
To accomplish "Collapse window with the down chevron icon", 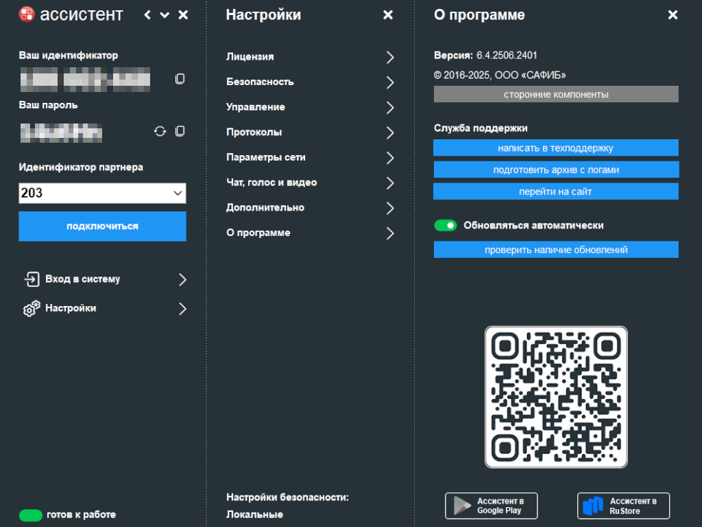I will click(165, 15).
